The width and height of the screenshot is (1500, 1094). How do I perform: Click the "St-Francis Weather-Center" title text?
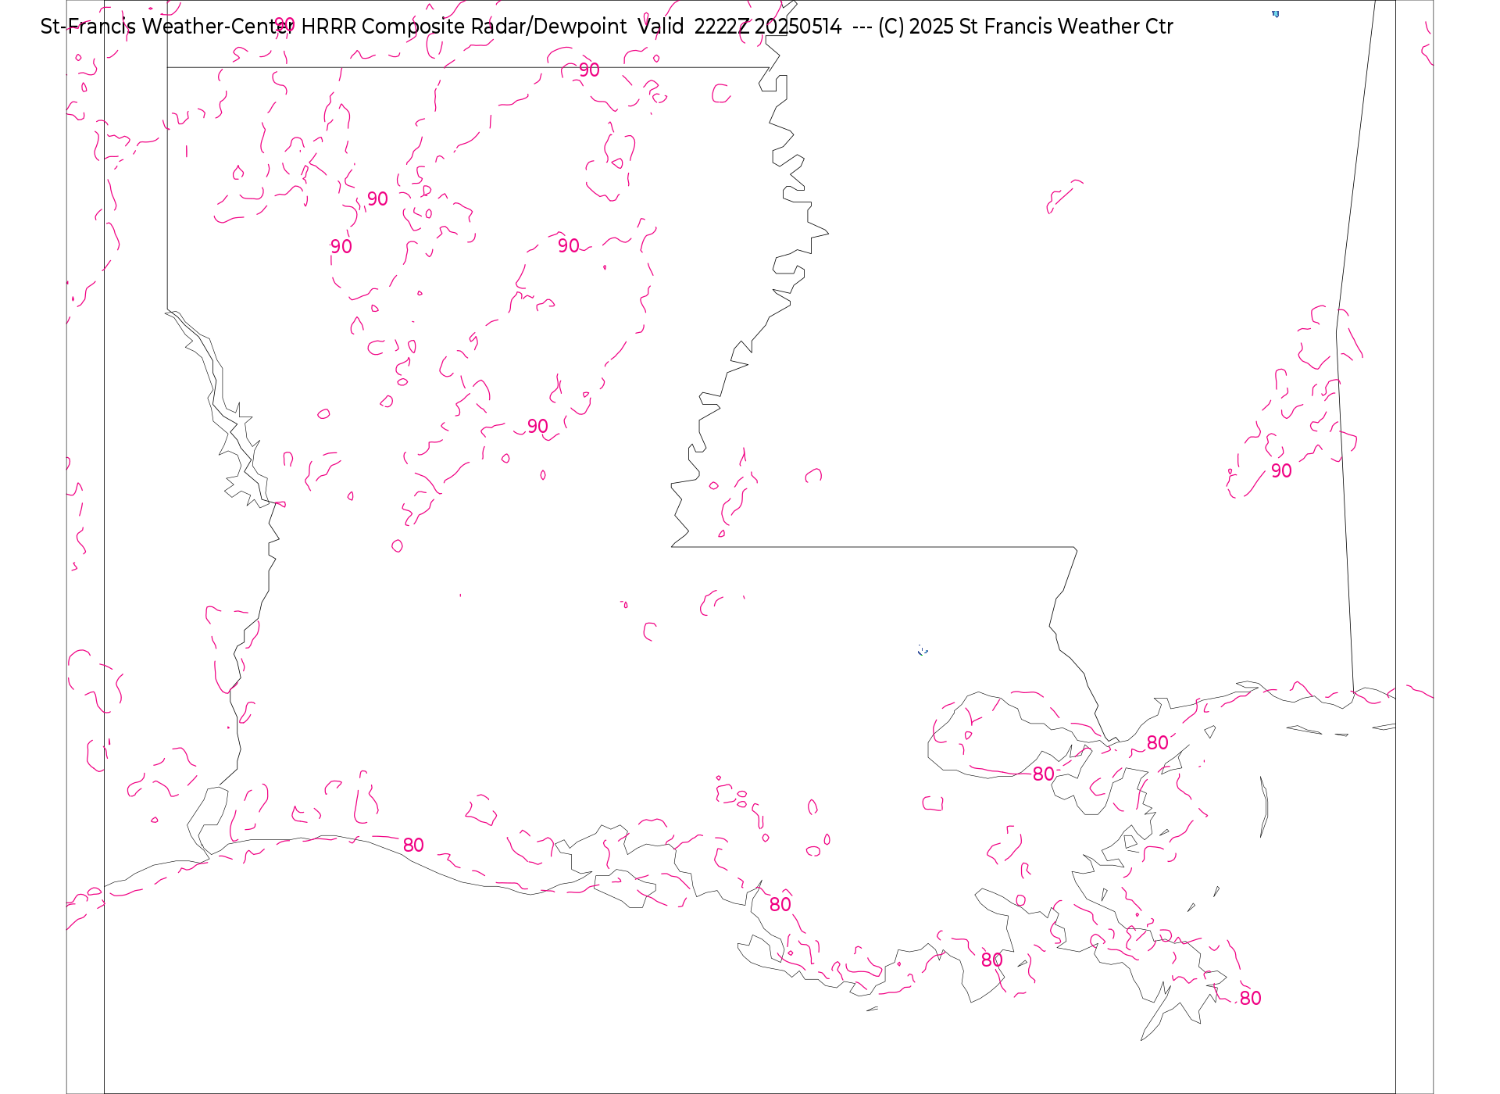(x=167, y=27)
